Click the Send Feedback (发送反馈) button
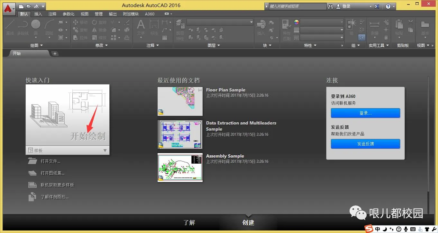Screen dimensions: 438x233 pyautogui.click(x=365, y=144)
